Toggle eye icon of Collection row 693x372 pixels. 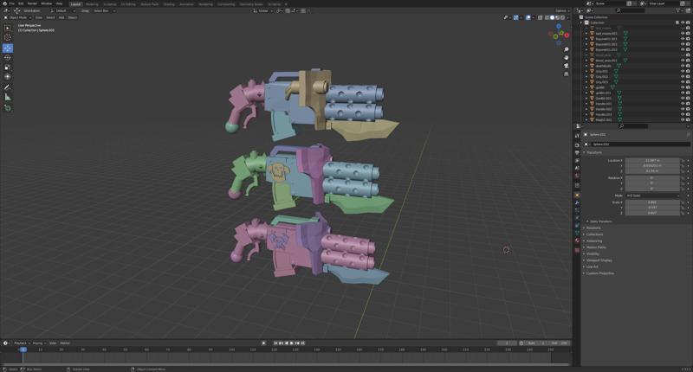[682, 22]
